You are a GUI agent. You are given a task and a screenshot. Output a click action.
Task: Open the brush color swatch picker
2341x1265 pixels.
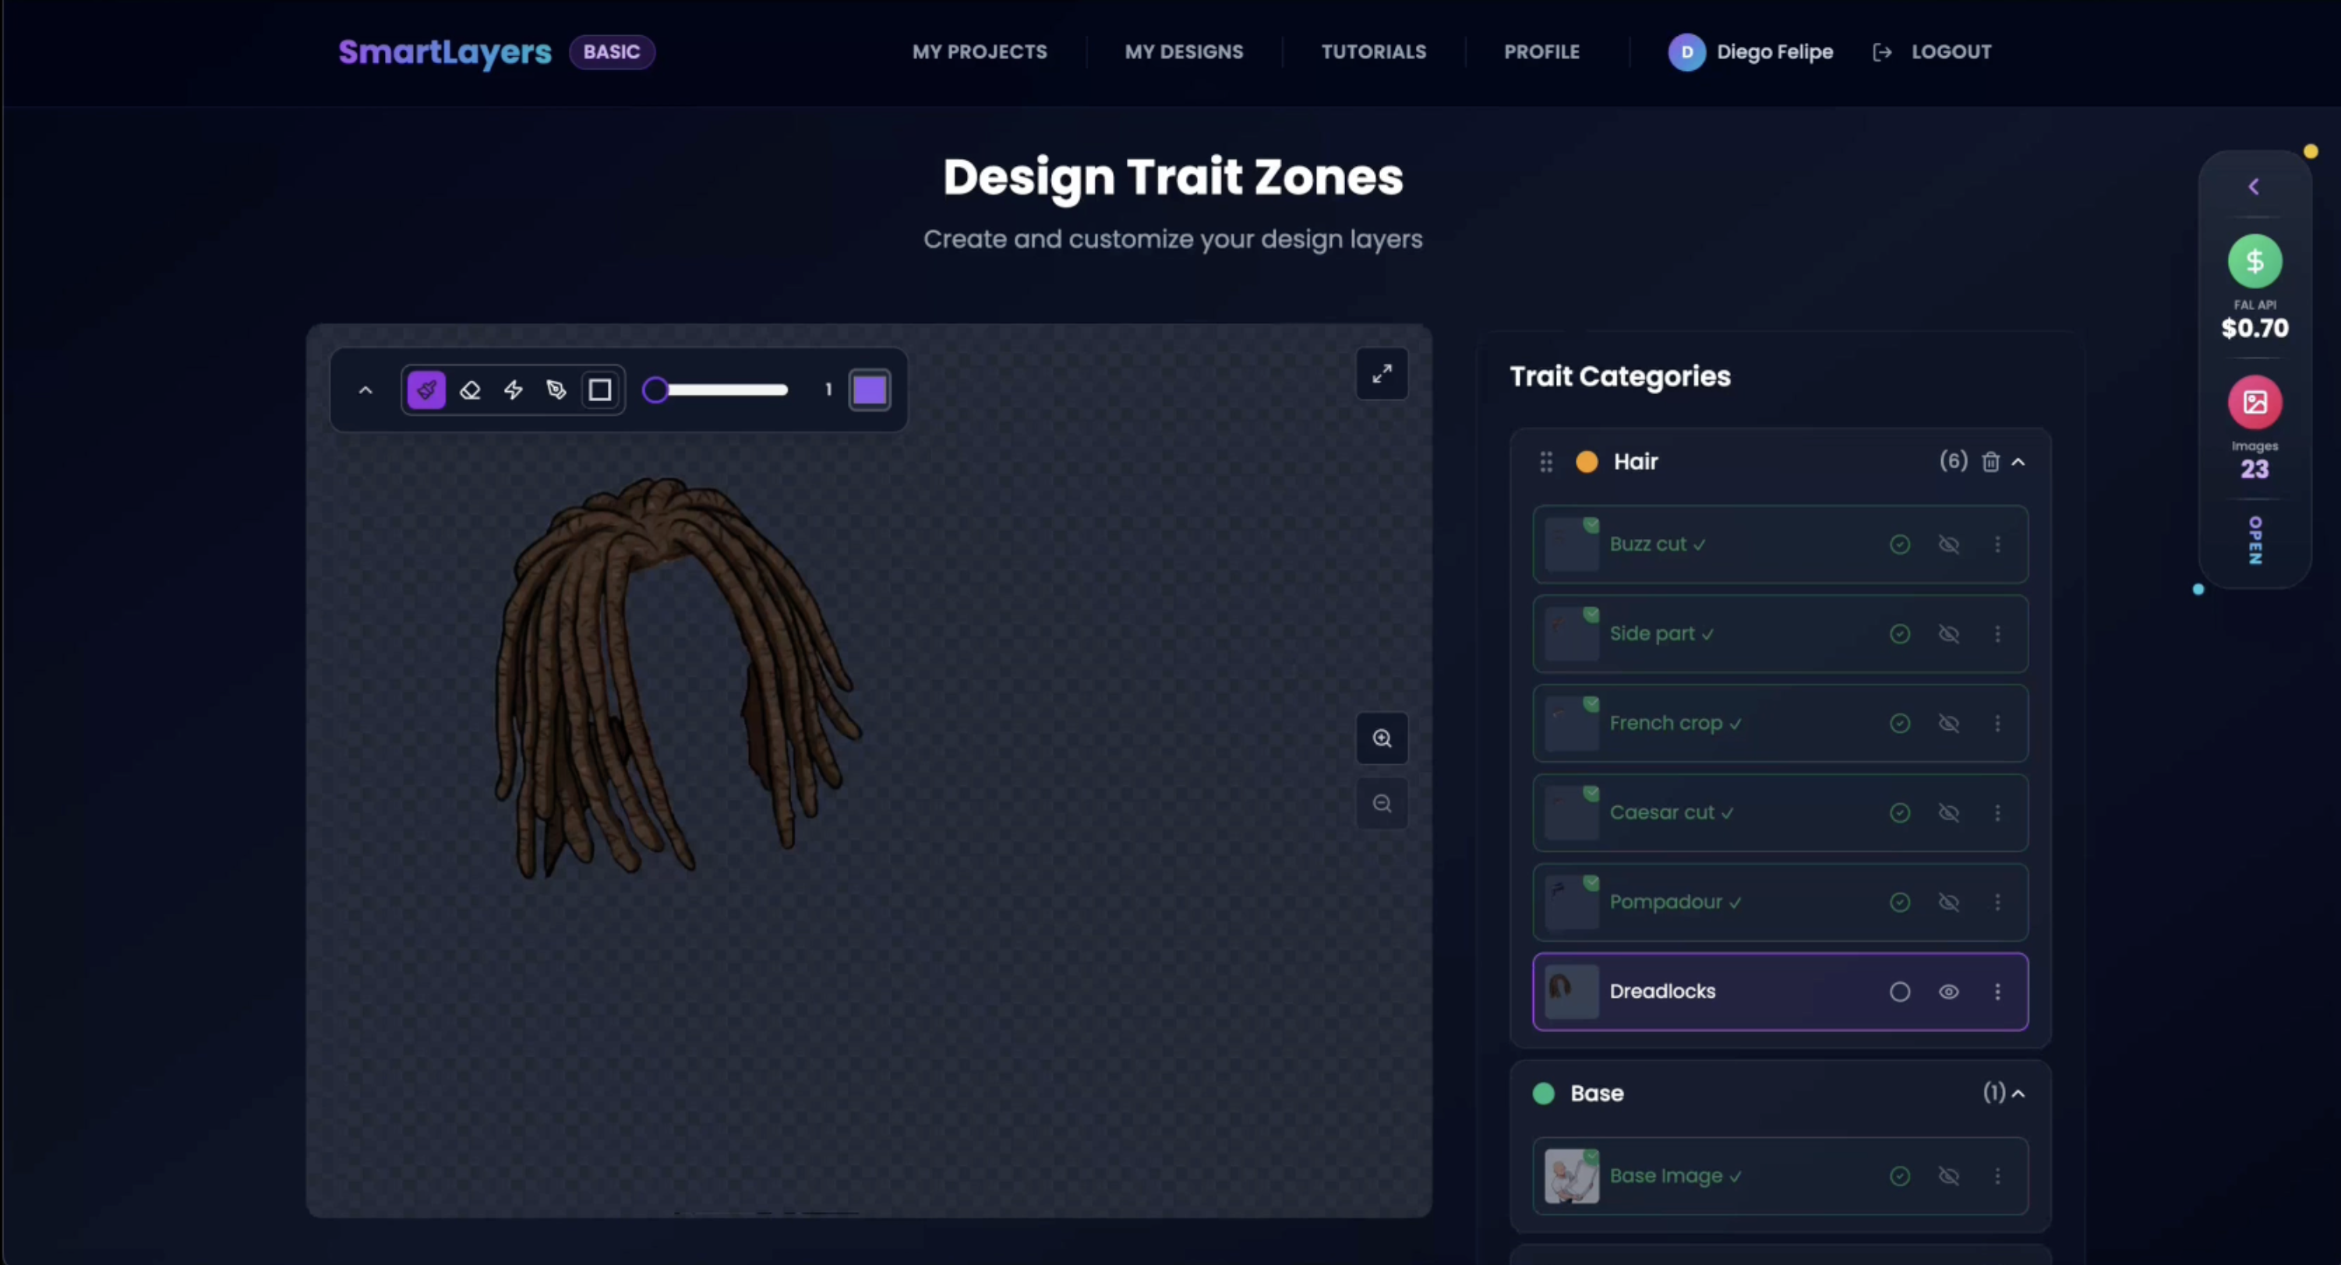869,389
